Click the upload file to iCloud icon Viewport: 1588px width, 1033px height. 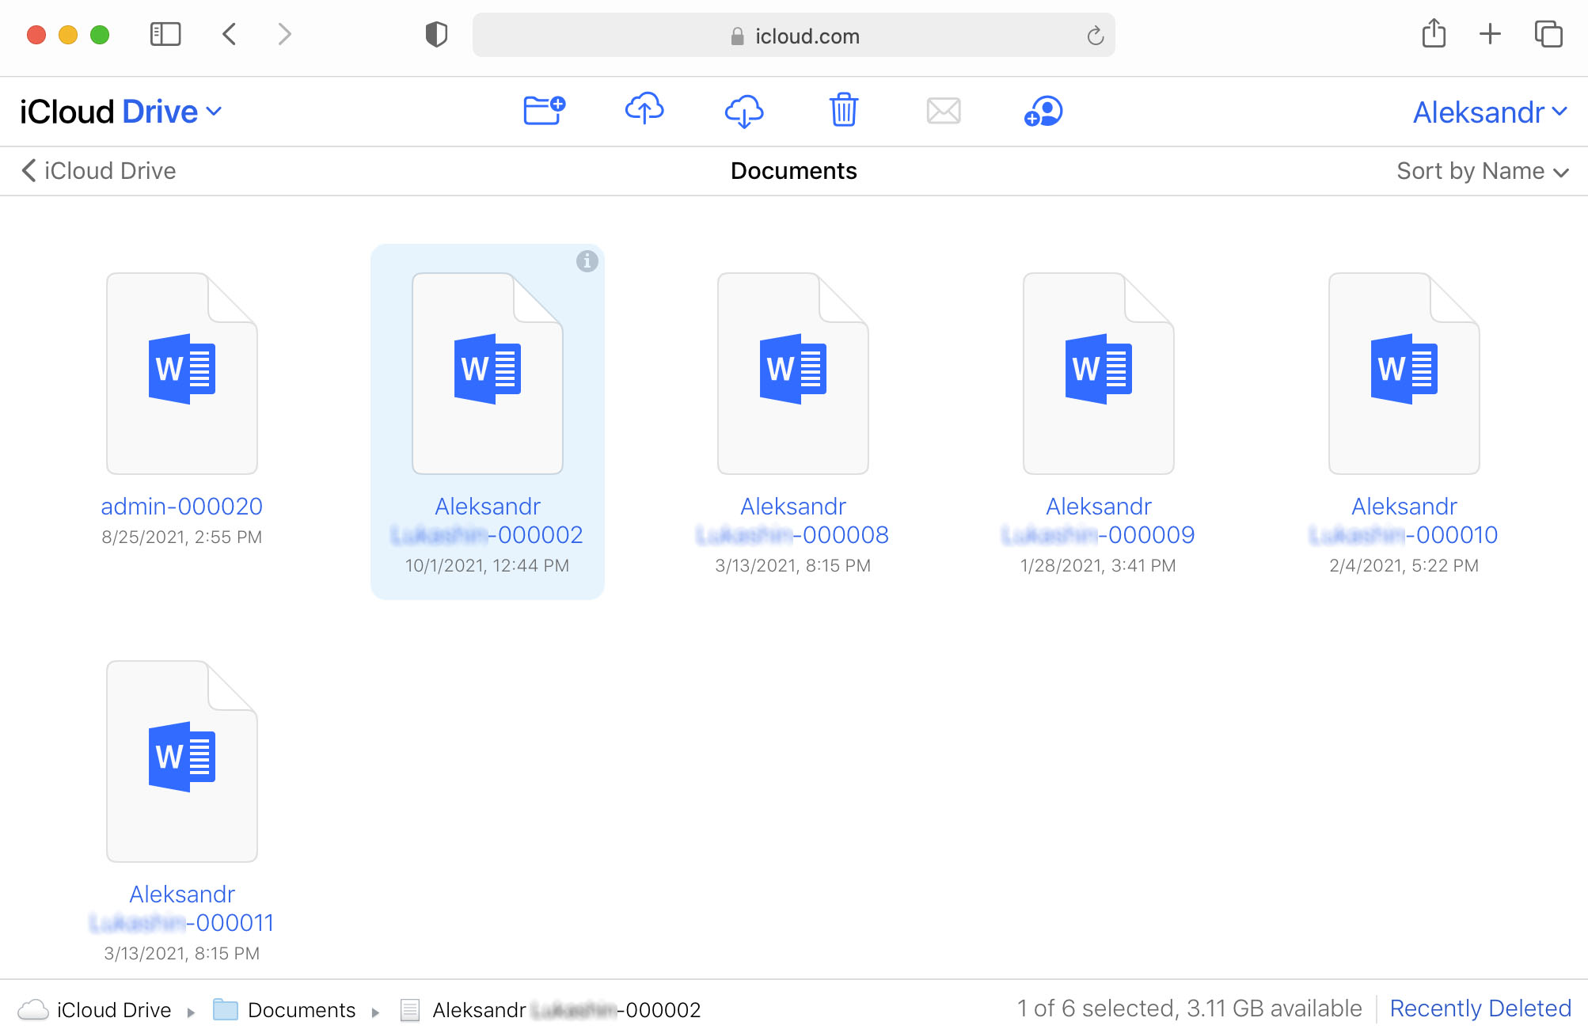coord(644,110)
